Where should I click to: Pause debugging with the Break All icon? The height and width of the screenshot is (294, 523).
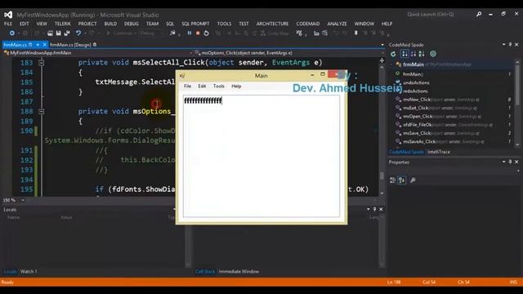pyautogui.click(x=189, y=33)
